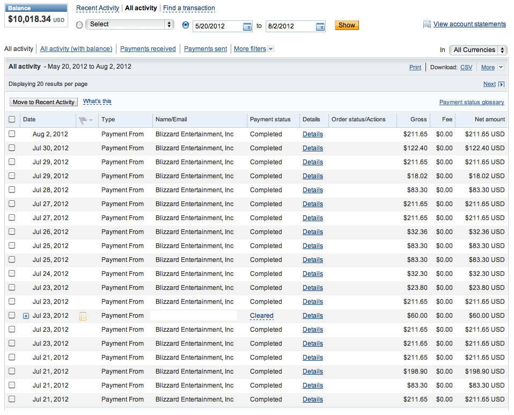Open the Payments received filter tab
Image resolution: width=514 pixels, height=415 pixels.
pyautogui.click(x=148, y=49)
